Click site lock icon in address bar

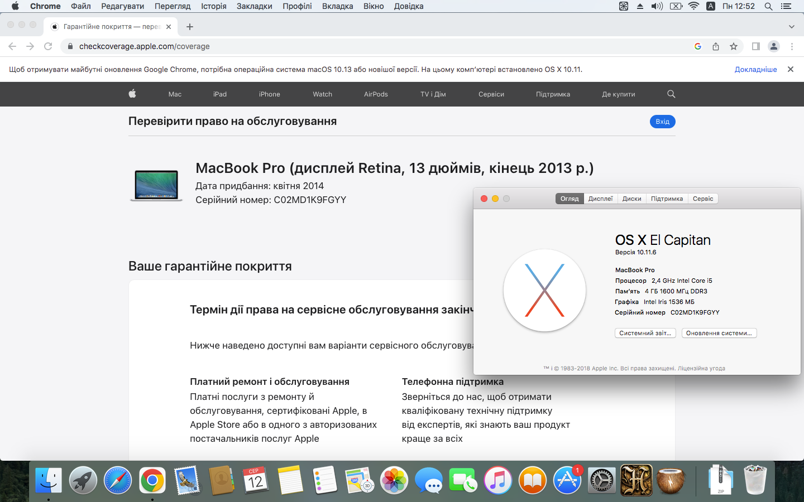[x=70, y=46]
